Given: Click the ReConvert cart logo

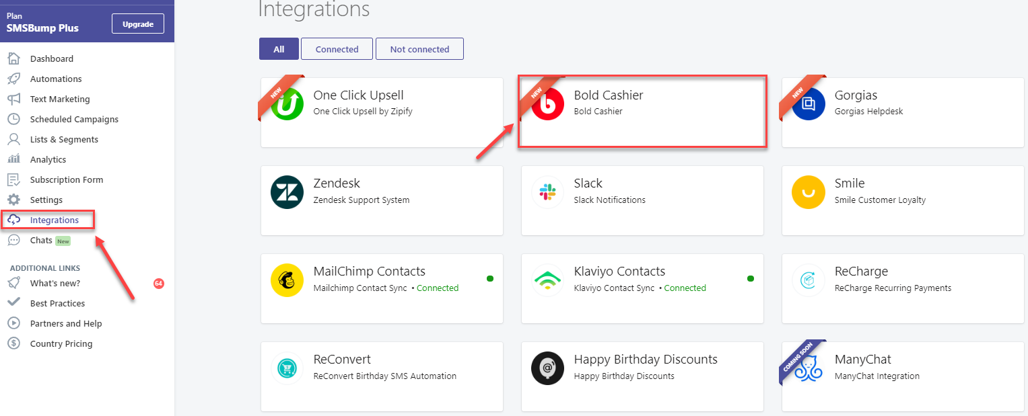Looking at the screenshot, I should pyautogui.click(x=287, y=368).
